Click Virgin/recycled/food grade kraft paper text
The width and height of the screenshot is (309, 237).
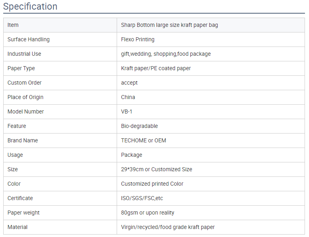[168, 227]
